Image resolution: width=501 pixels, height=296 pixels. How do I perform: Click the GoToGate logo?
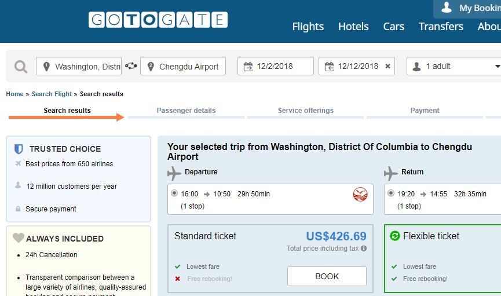point(158,20)
